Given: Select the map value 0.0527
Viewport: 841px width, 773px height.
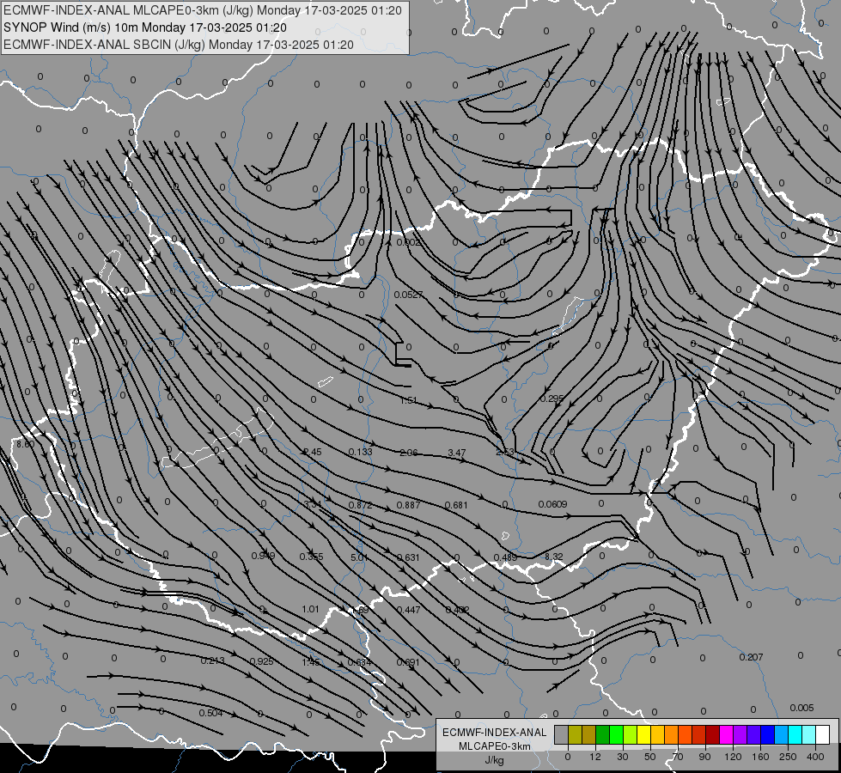Looking at the screenshot, I should [x=408, y=295].
